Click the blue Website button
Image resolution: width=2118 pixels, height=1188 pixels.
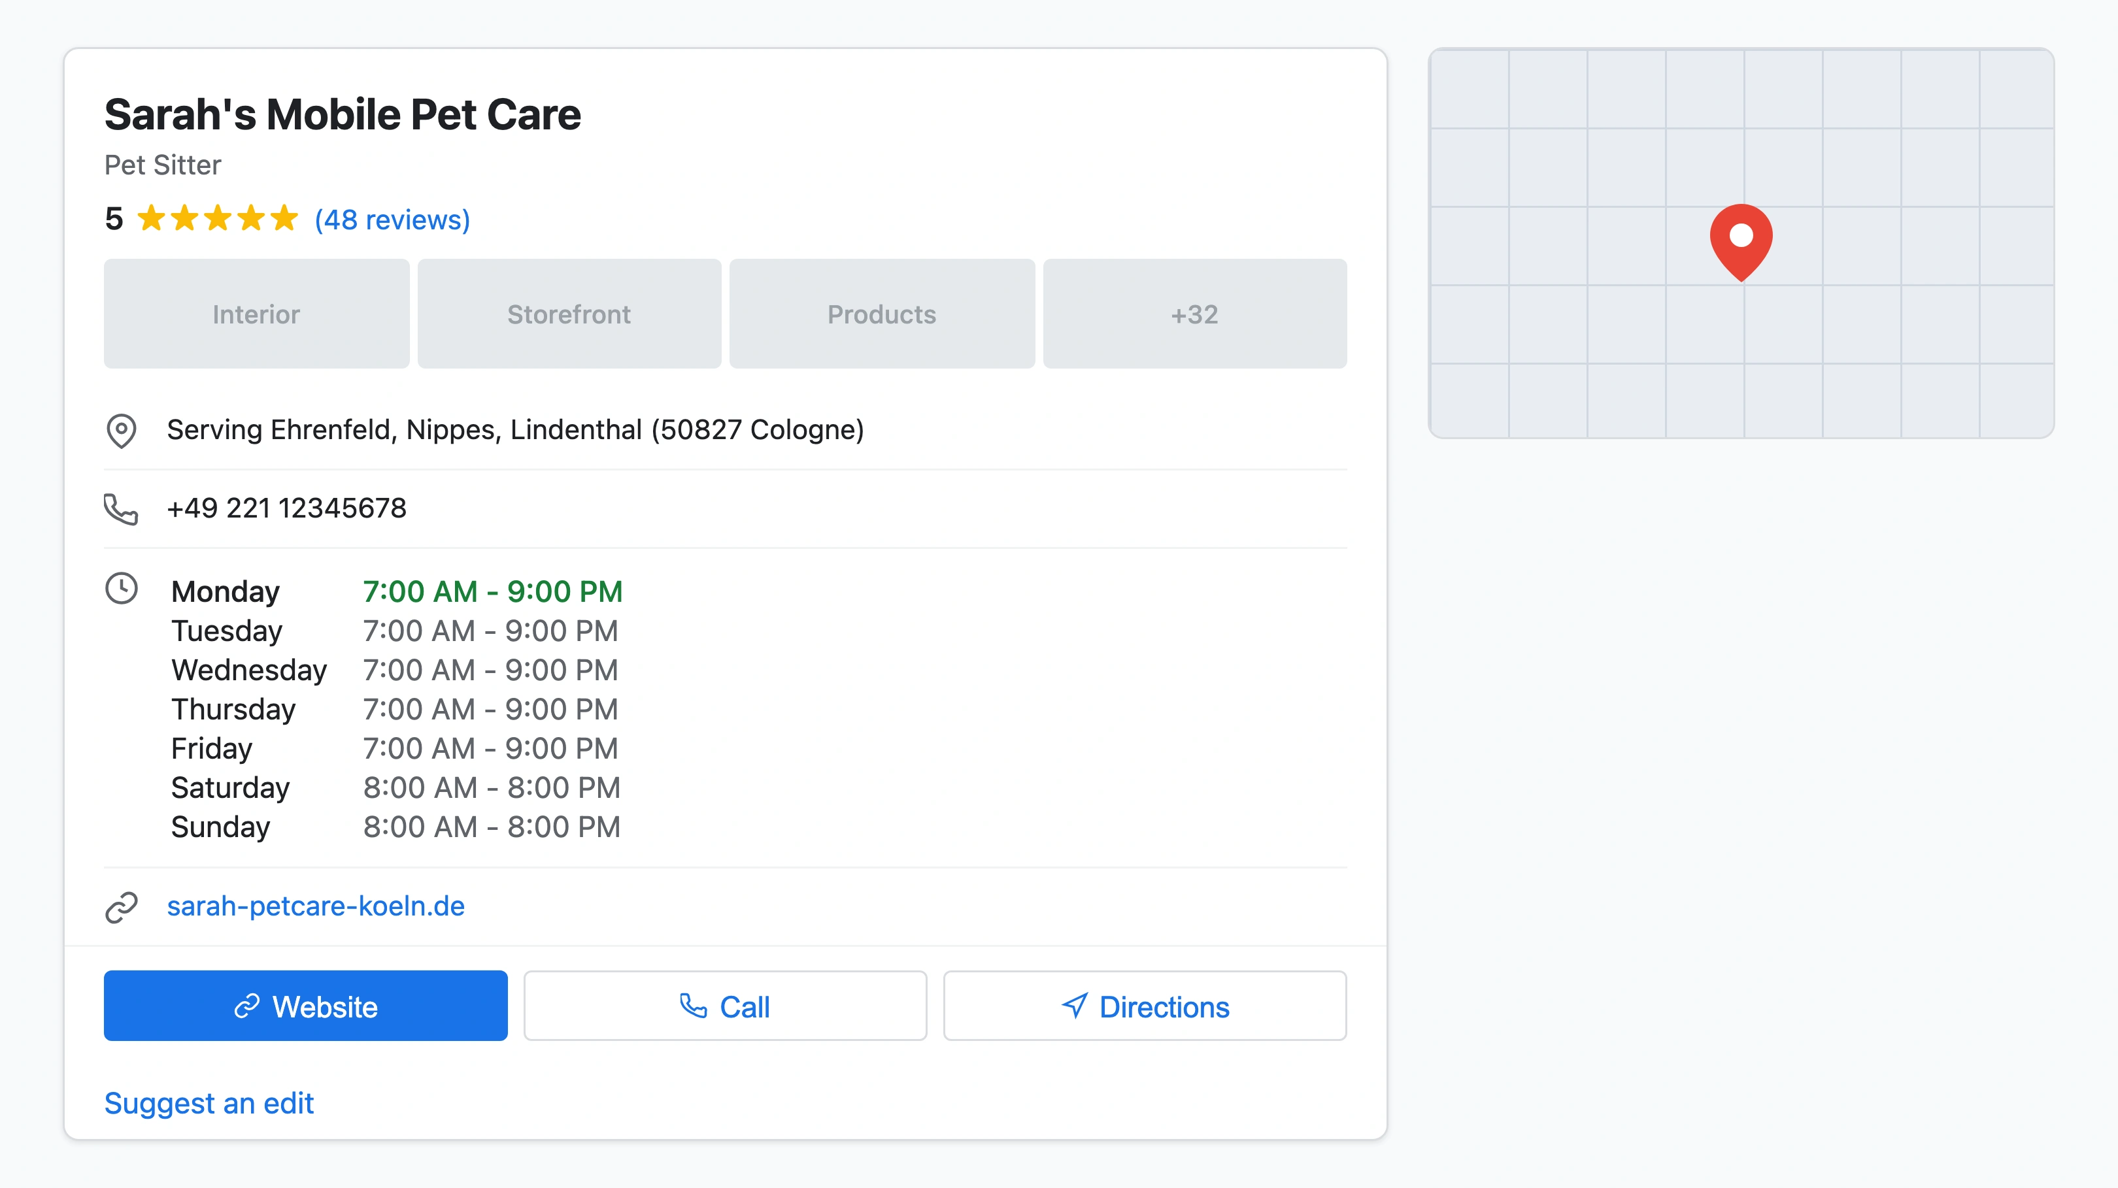tap(305, 1006)
